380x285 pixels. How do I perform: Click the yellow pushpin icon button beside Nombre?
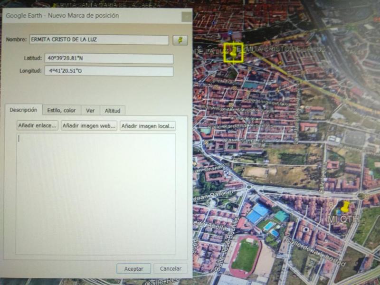coord(180,40)
